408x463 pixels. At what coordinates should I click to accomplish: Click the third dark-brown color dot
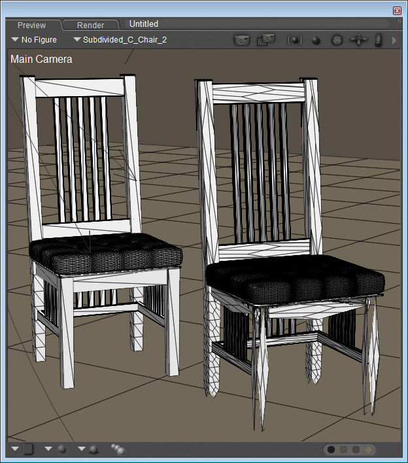pos(356,449)
